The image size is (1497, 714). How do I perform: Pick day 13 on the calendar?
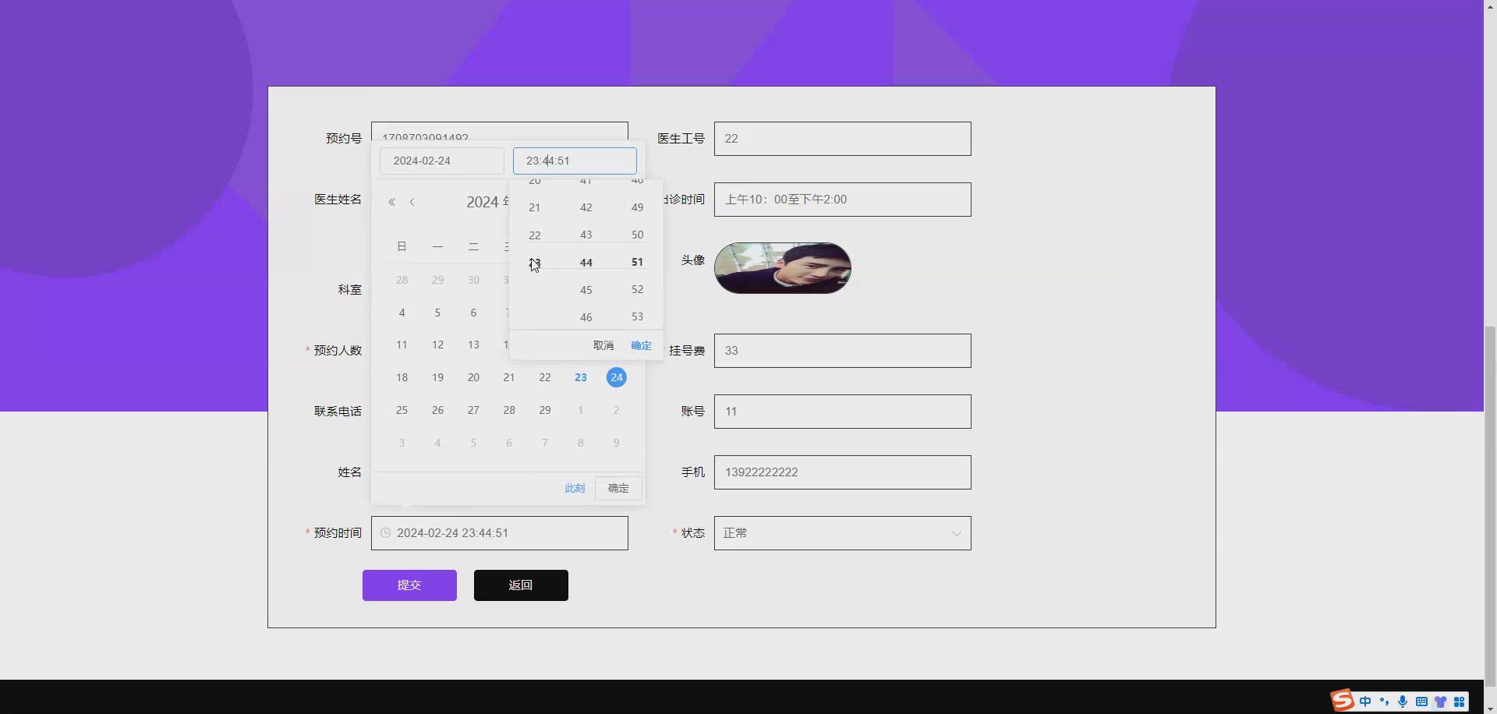[x=473, y=345]
